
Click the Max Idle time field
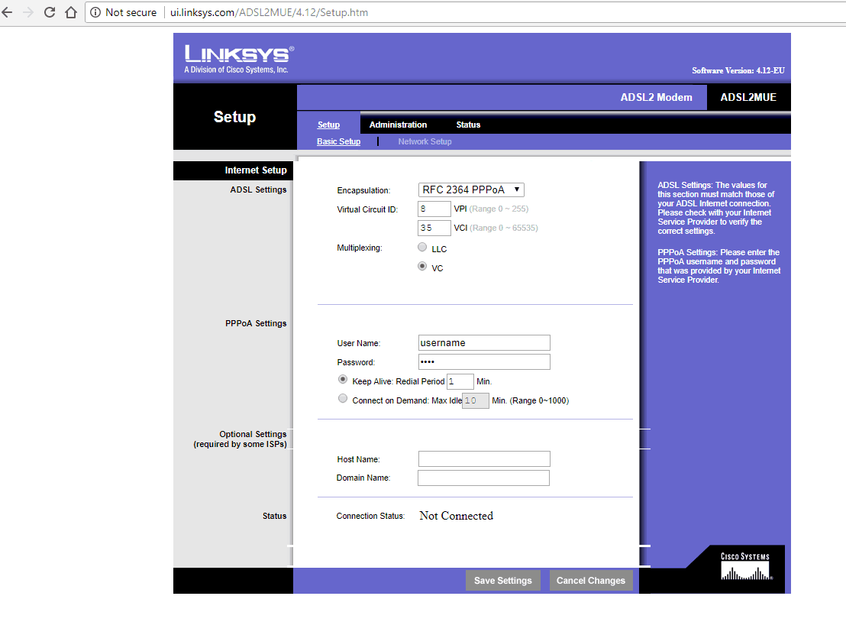[x=476, y=400]
